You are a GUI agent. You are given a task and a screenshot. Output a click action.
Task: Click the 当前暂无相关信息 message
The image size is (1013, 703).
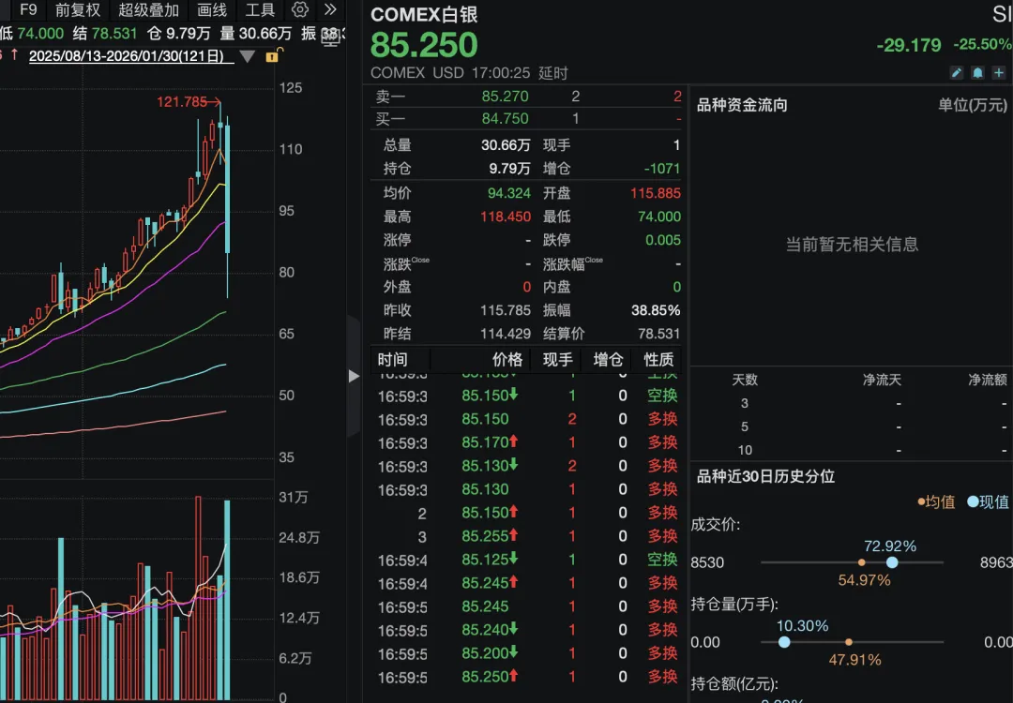pos(852,244)
